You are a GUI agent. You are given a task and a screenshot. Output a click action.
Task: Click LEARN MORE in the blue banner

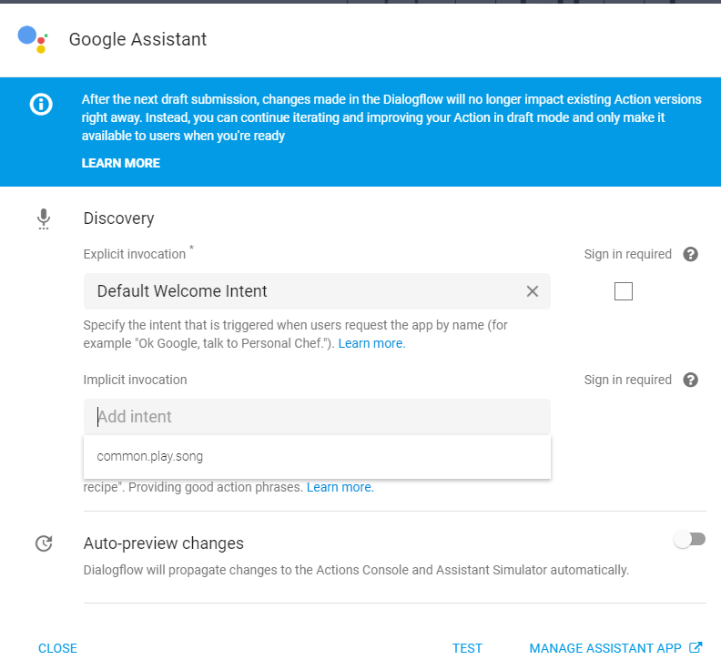[x=120, y=164]
